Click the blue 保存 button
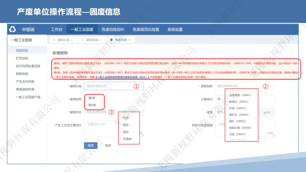The image size is (306, 172). [x=90, y=145]
